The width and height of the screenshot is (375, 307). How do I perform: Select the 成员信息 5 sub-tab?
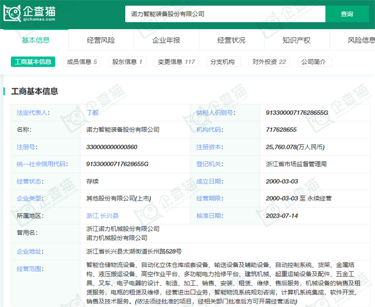click(82, 62)
